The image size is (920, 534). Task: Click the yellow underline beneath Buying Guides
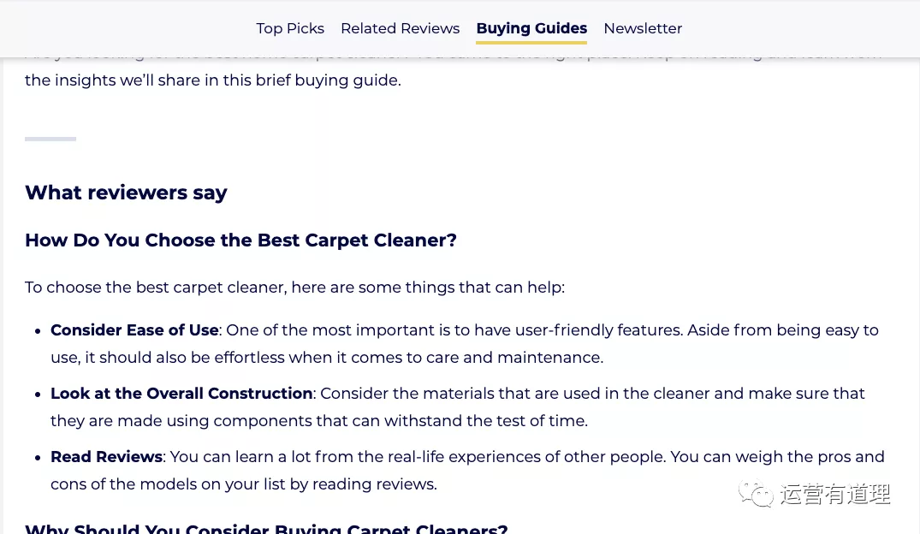[531, 42]
